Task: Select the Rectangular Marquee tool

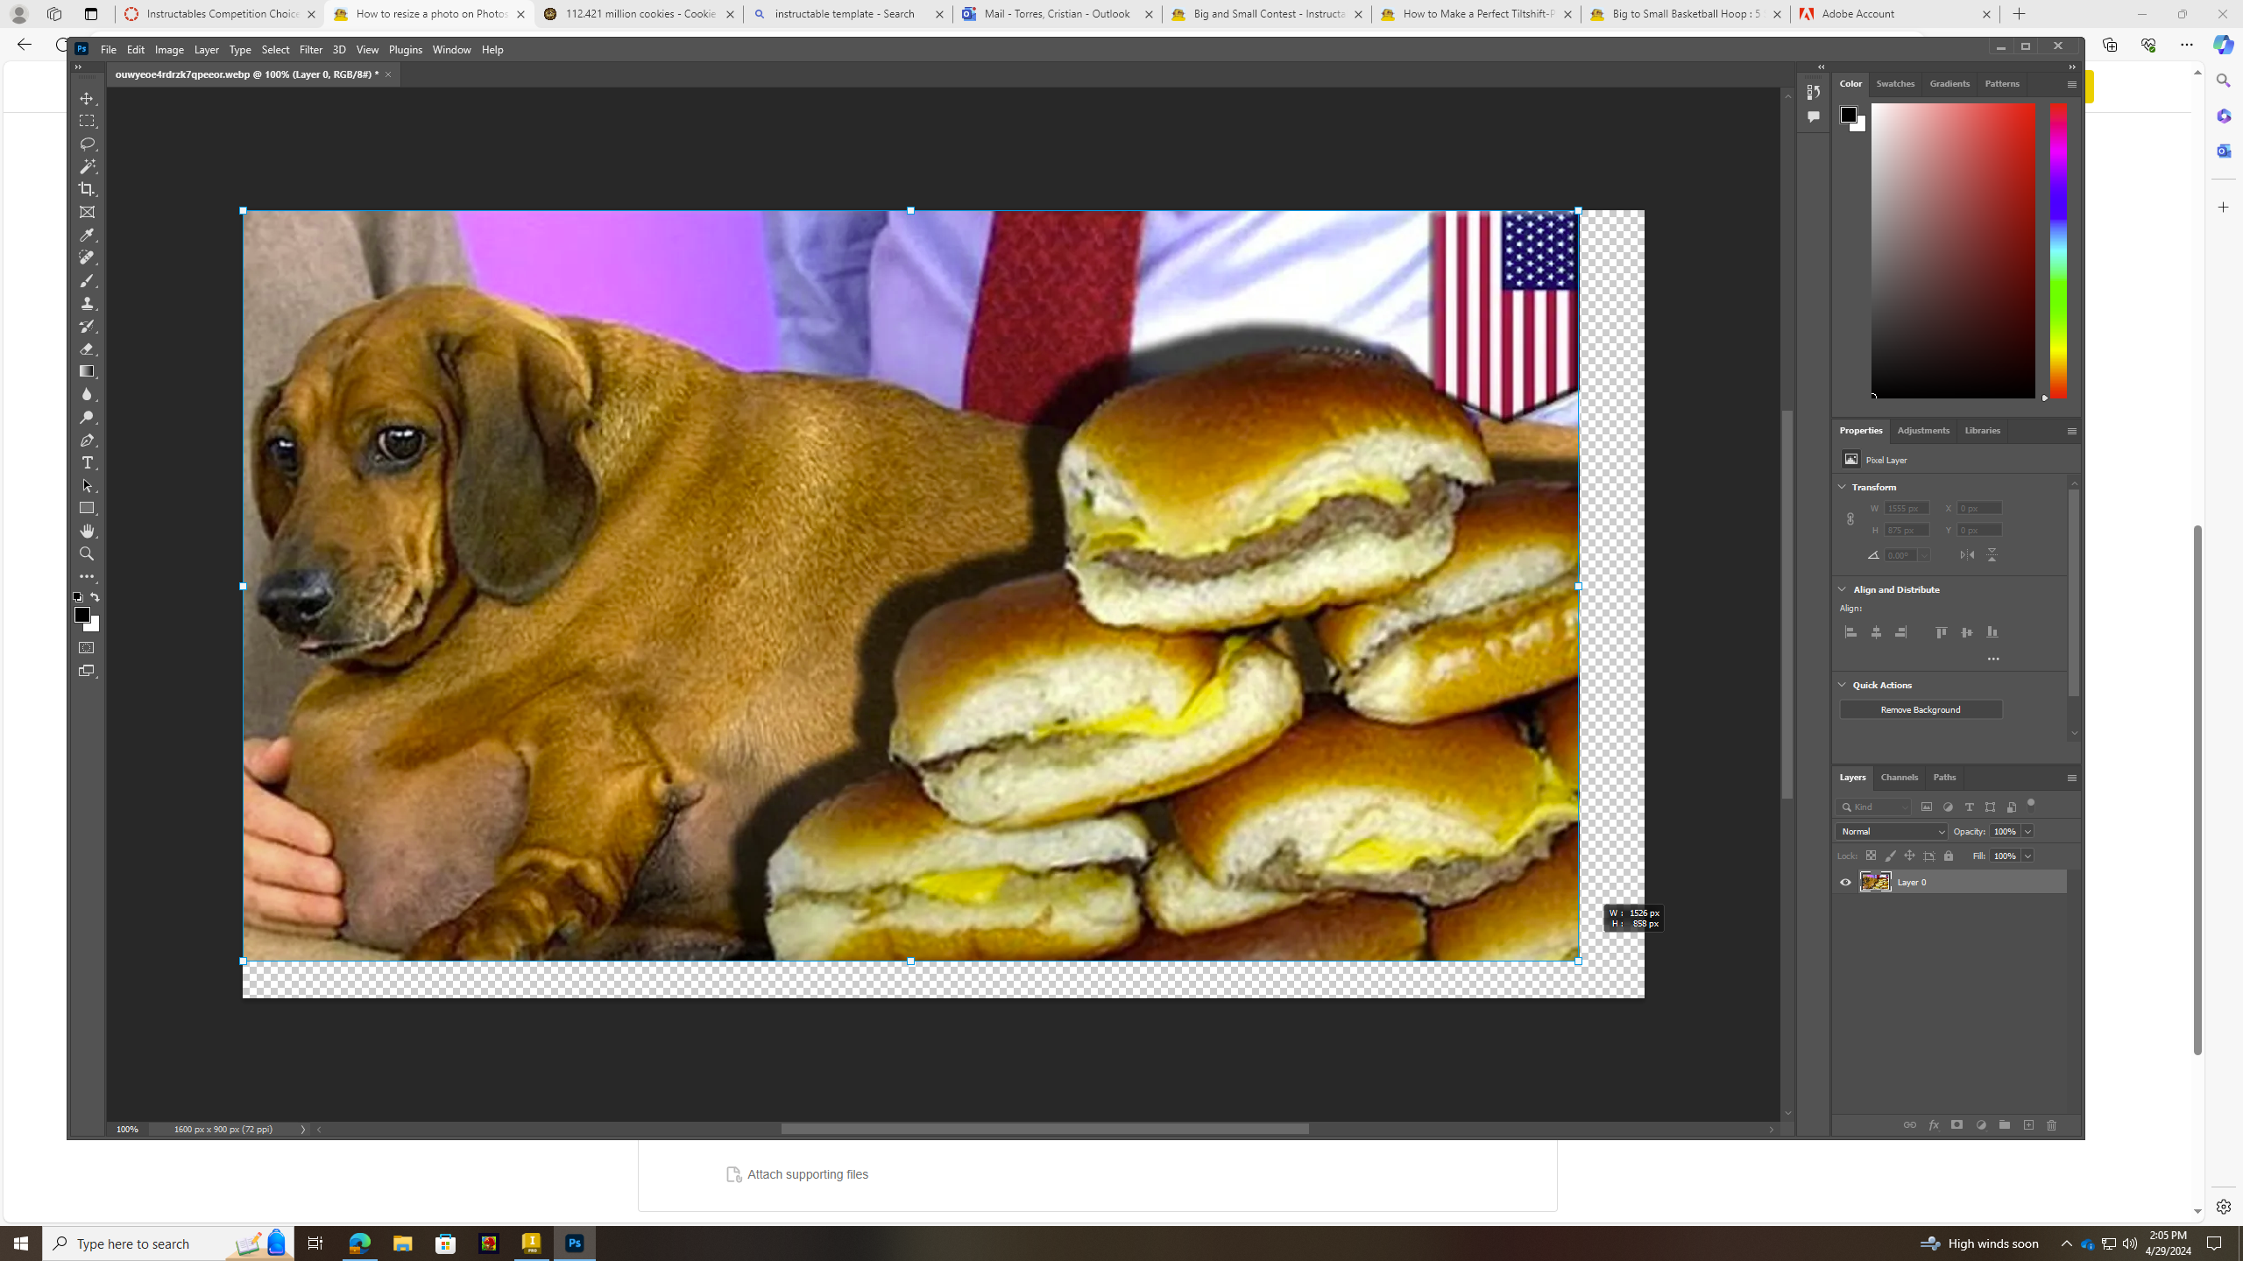Action: tap(87, 121)
